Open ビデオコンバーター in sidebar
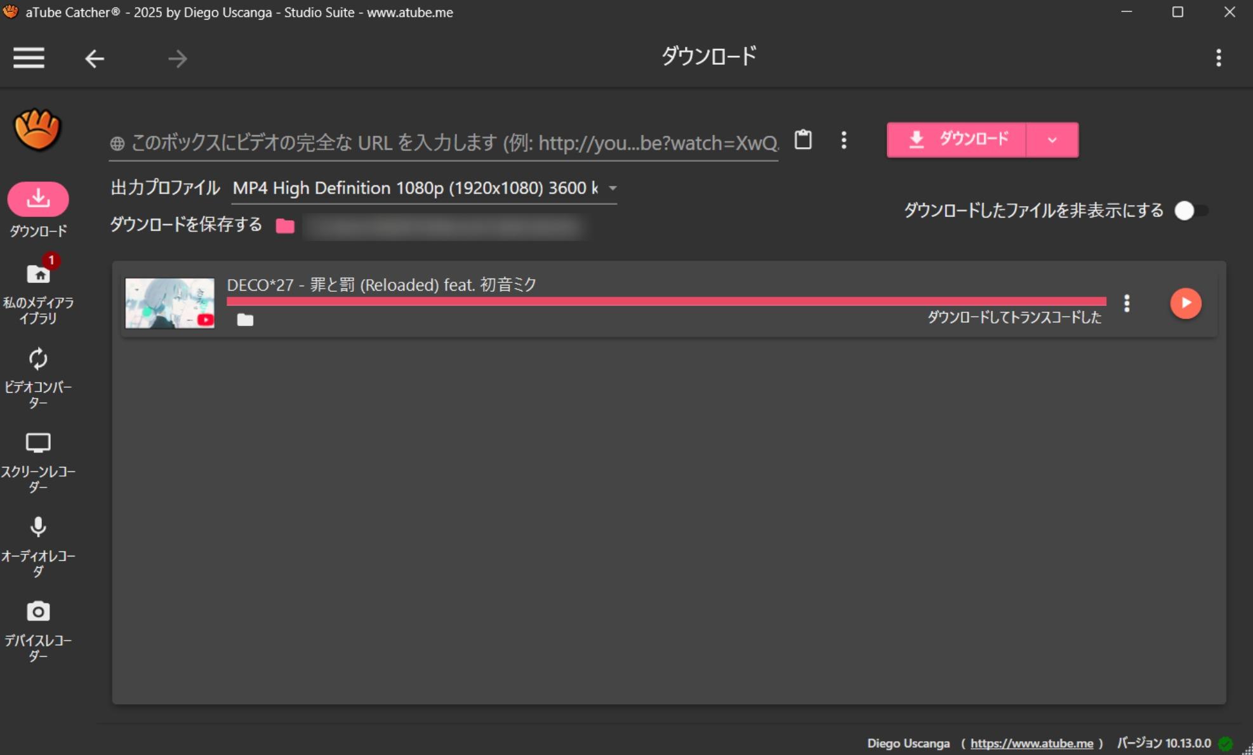This screenshot has height=755, width=1253. (38, 377)
